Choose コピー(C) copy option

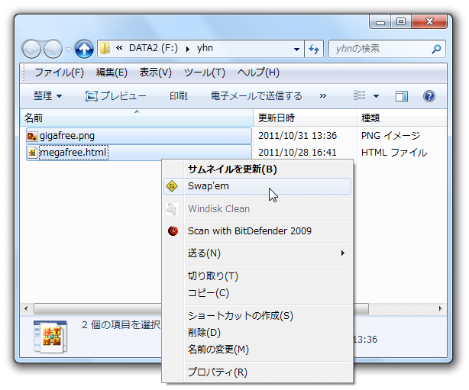[x=257, y=293]
